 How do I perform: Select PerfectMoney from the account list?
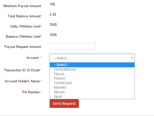[65, 69]
